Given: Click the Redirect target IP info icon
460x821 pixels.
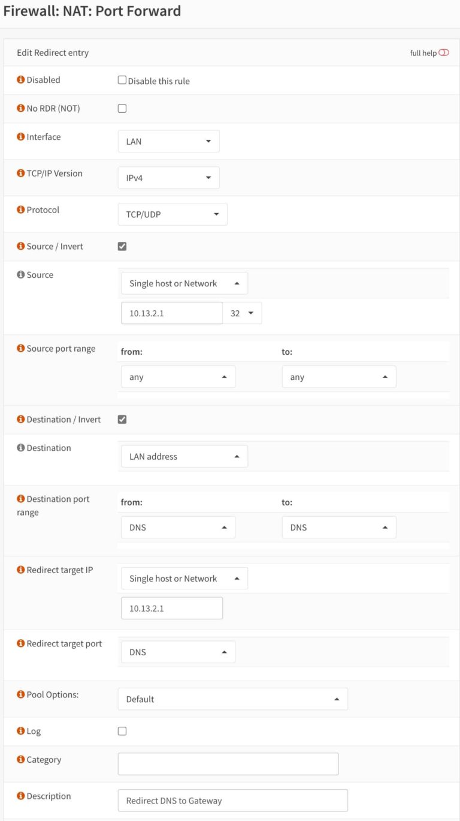Looking at the screenshot, I should (20, 570).
